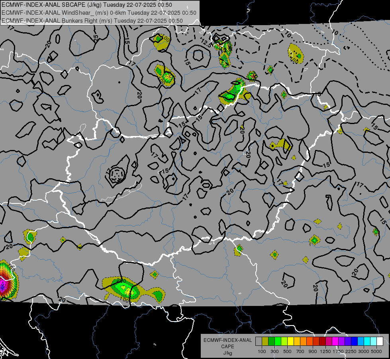The width and height of the screenshot is (390, 359).
Task: Click the legend label 3000
Action: pos(364,351)
